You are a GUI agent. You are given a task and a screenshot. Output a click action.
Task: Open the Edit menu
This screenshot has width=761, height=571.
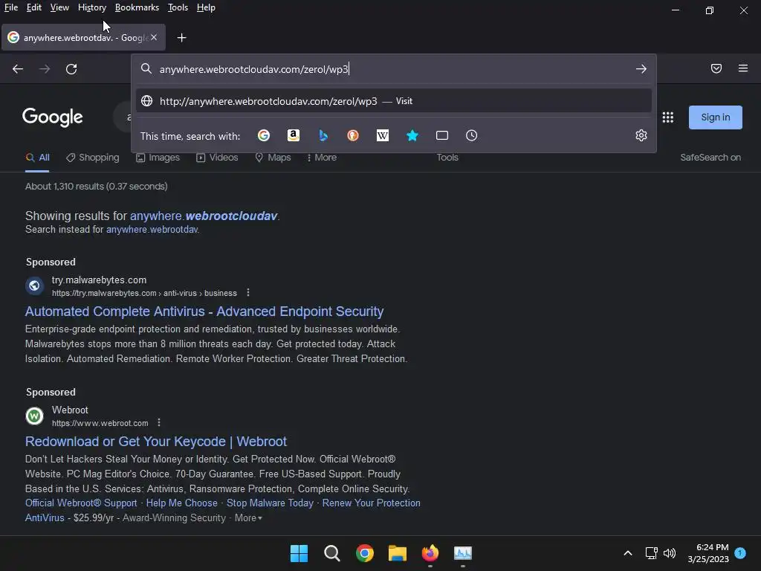pos(34,7)
